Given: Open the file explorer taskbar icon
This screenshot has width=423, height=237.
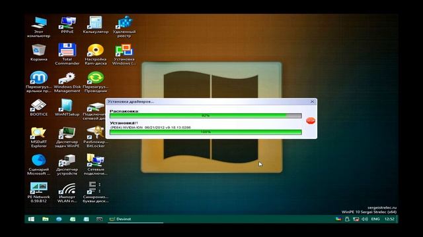Looking at the screenshot, I should point(46,219).
